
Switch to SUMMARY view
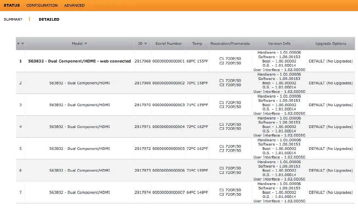pyautogui.click(x=13, y=20)
